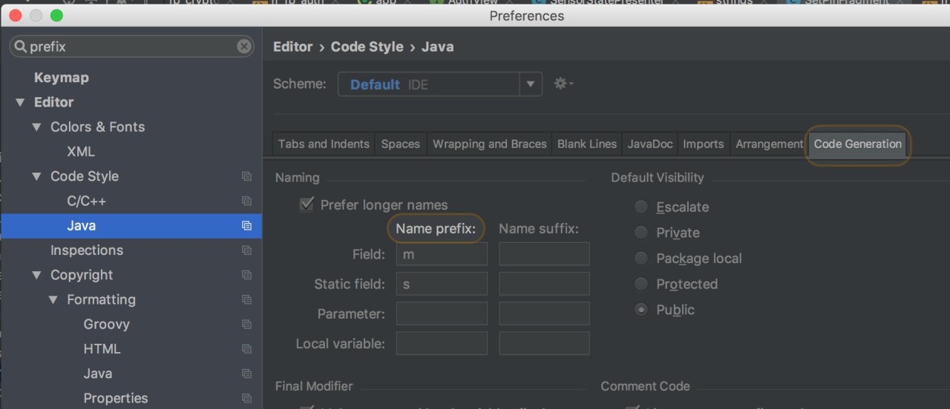This screenshot has width=950, height=409.
Task: Select Private default visibility
Action: tap(641, 233)
